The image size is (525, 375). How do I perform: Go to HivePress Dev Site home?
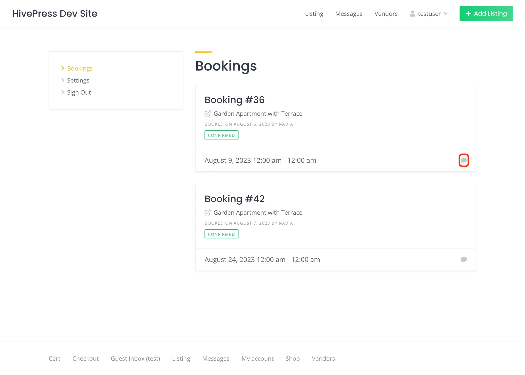click(55, 13)
